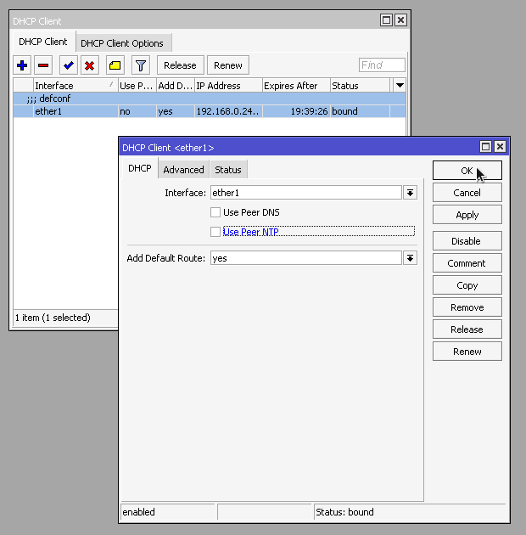Click the red minus Remove icon
The image size is (526, 535).
[43, 65]
